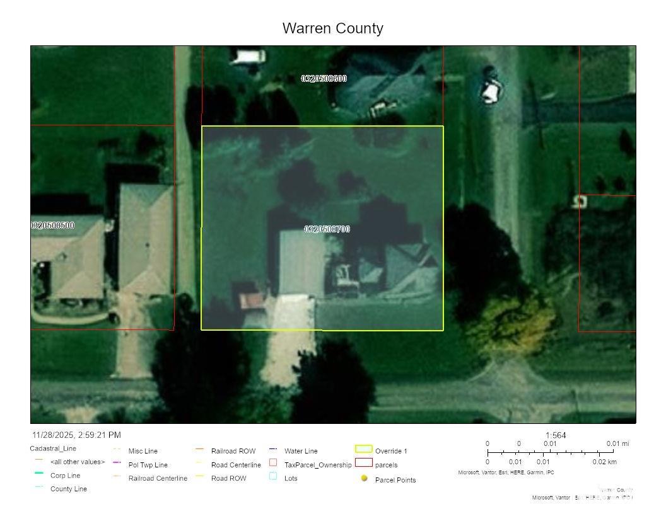Image resolution: width=666 pixels, height=514 pixels.
Task: Click the 1:564 scale text
Action: [x=555, y=435]
